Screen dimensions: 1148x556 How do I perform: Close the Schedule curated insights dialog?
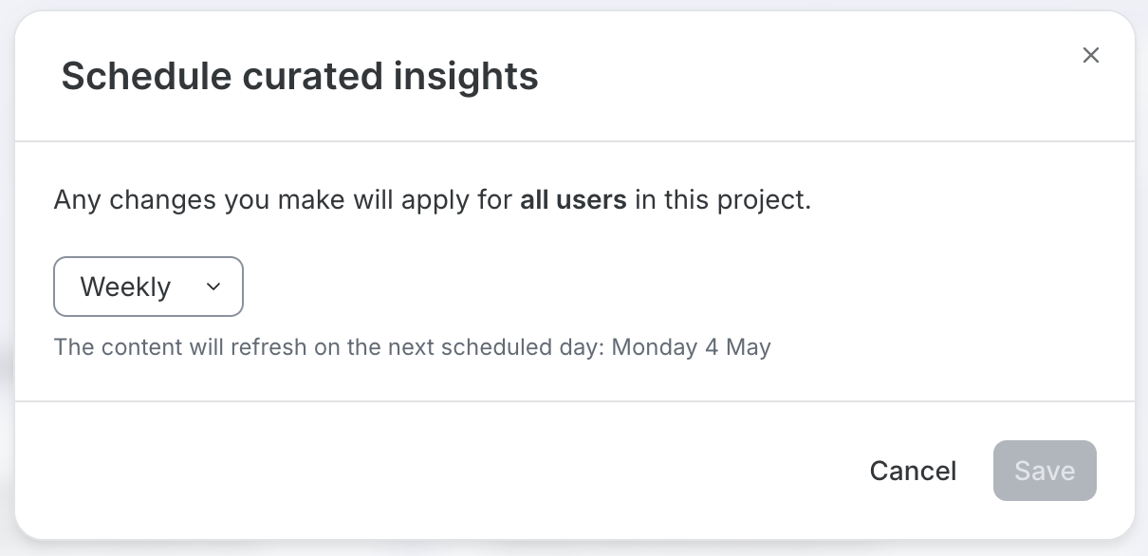tap(1091, 55)
